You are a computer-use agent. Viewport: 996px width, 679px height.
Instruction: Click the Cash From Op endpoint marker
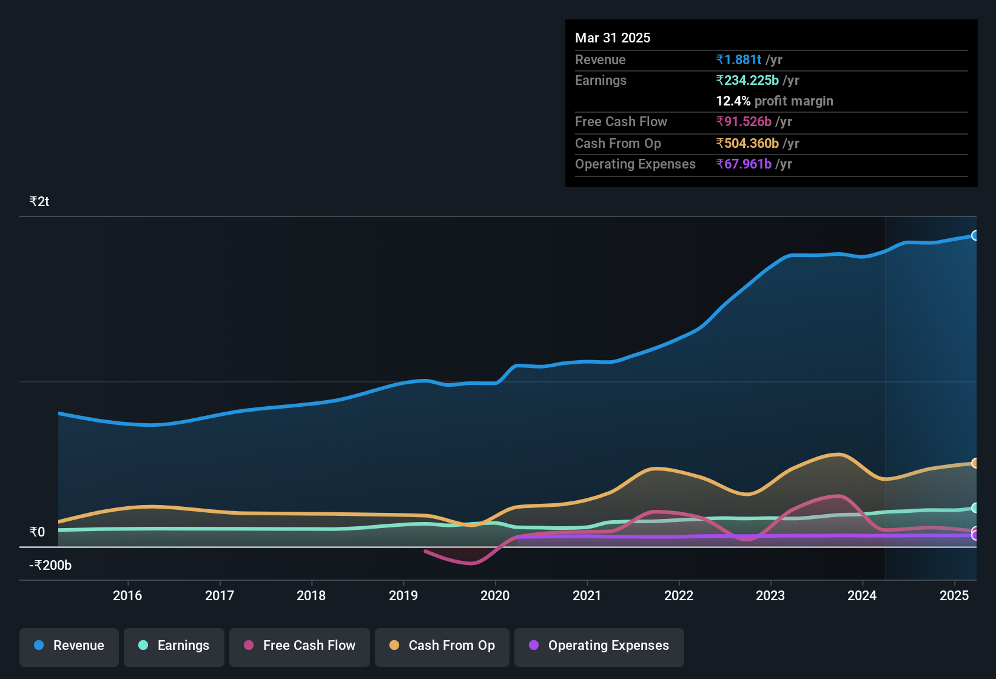[x=975, y=463]
